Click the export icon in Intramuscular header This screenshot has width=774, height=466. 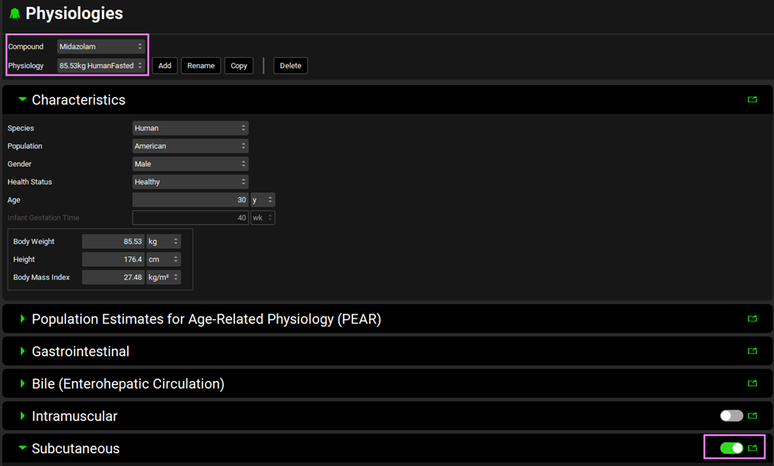click(x=753, y=416)
